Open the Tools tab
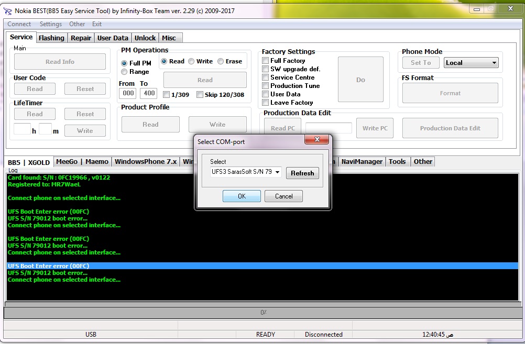This screenshot has height=344, width=525. pyautogui.click(x=397, y=162)
